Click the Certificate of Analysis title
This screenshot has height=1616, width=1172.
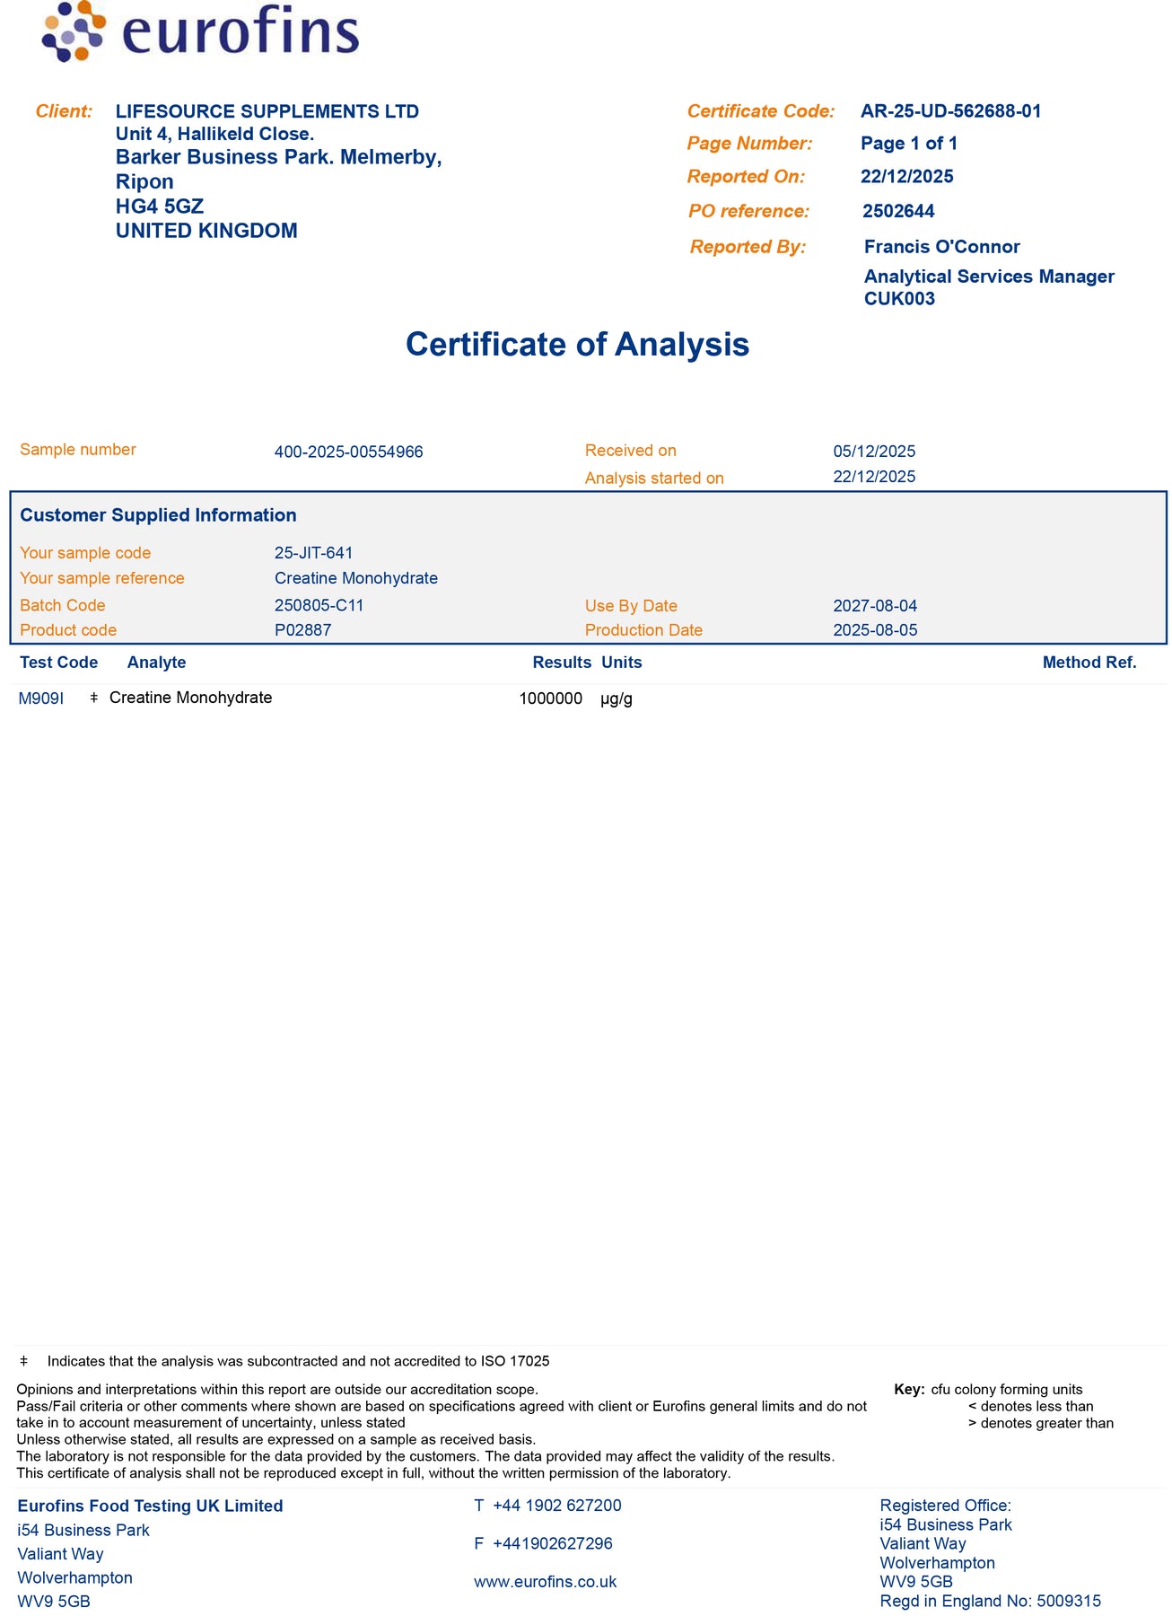pyautogui.click(x=577, y=345)
